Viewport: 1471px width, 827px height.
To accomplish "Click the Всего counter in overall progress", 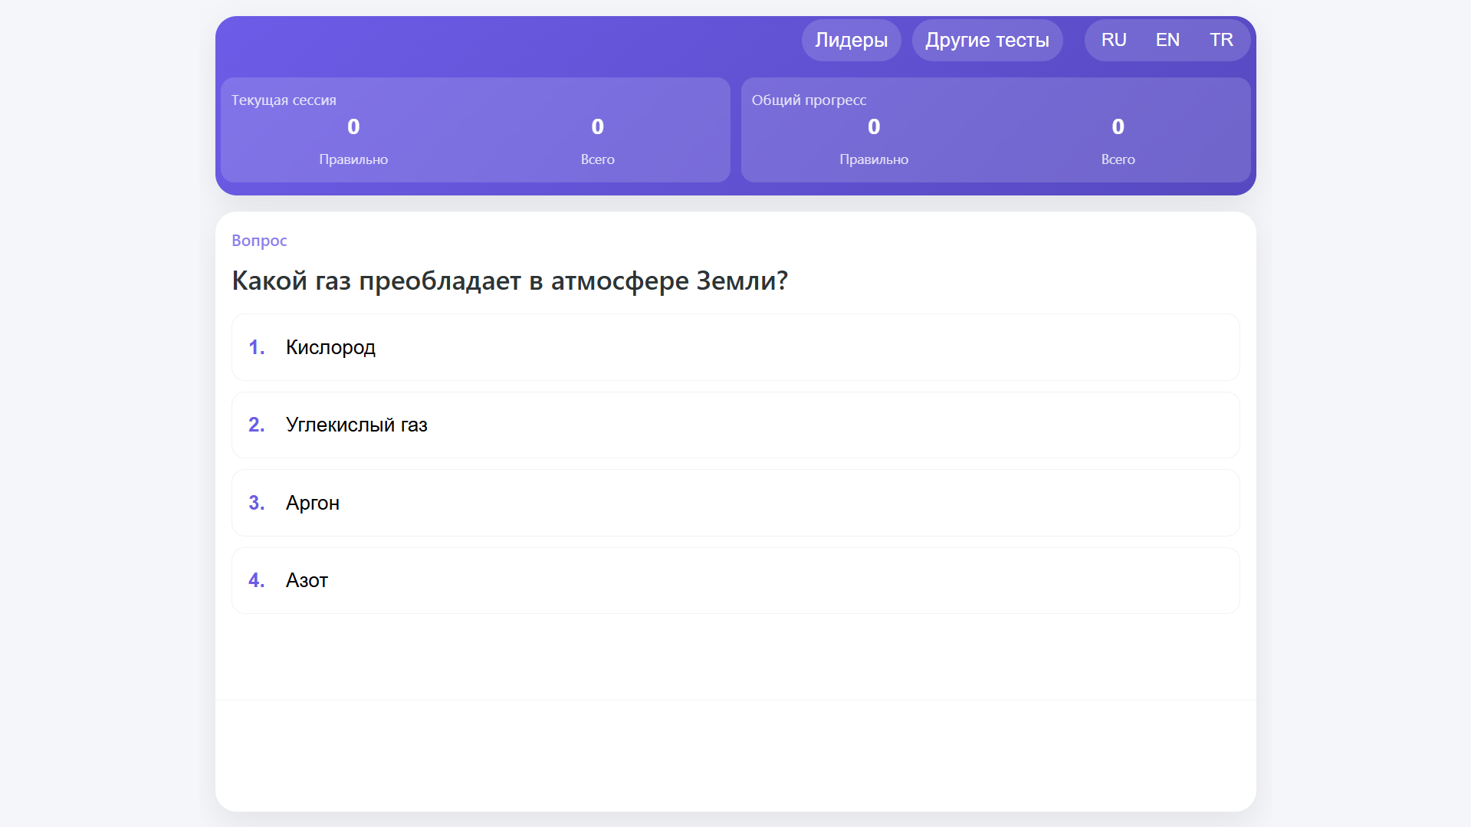I will pos(1118,142).
